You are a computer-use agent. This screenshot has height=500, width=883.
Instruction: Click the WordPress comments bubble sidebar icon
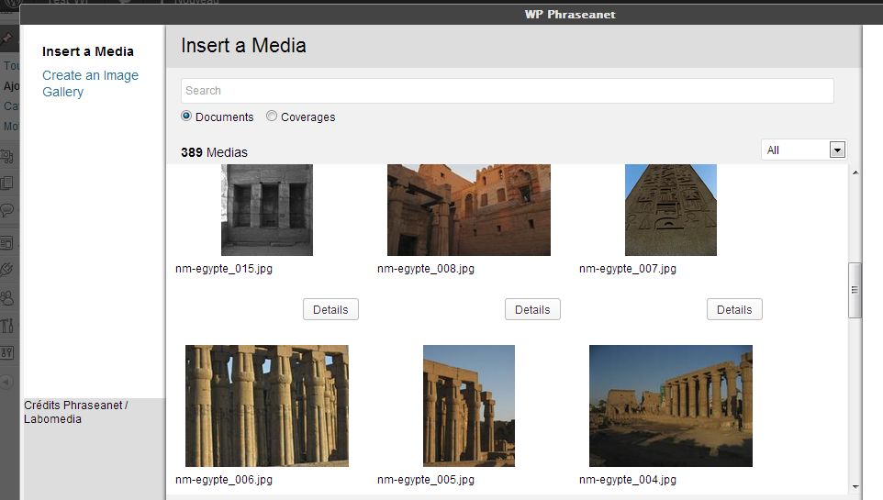pyautogui.click(x=7, y=210)
